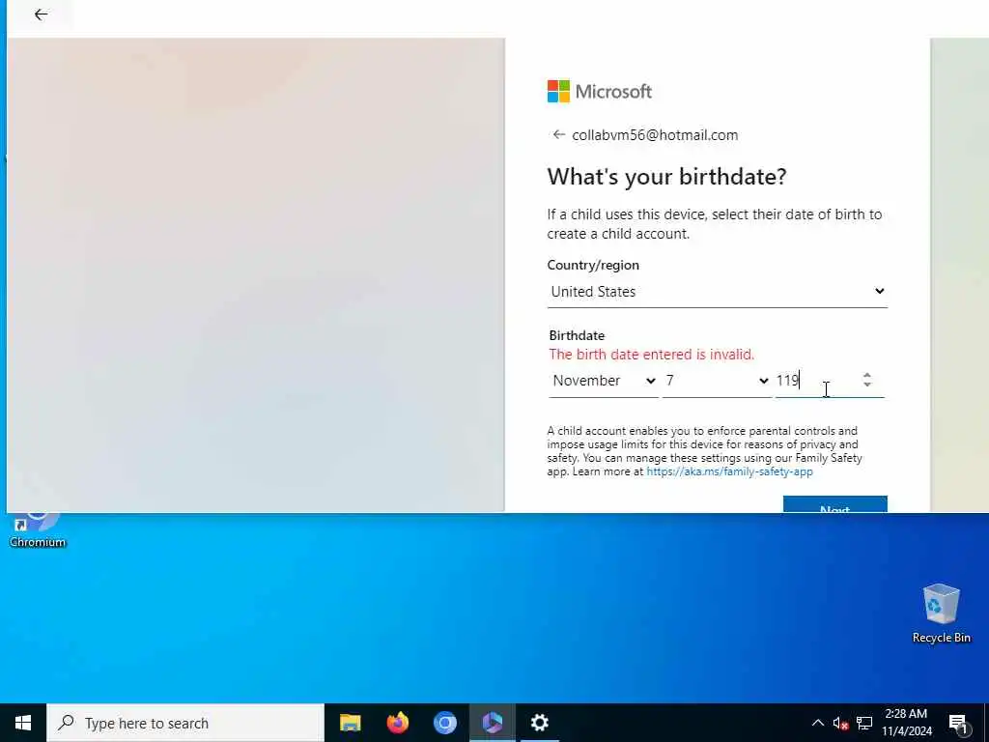Click the What's your birthdate? heading
Image resolution: width=989 pixels, height=742 pixels.
pos(666,177)
